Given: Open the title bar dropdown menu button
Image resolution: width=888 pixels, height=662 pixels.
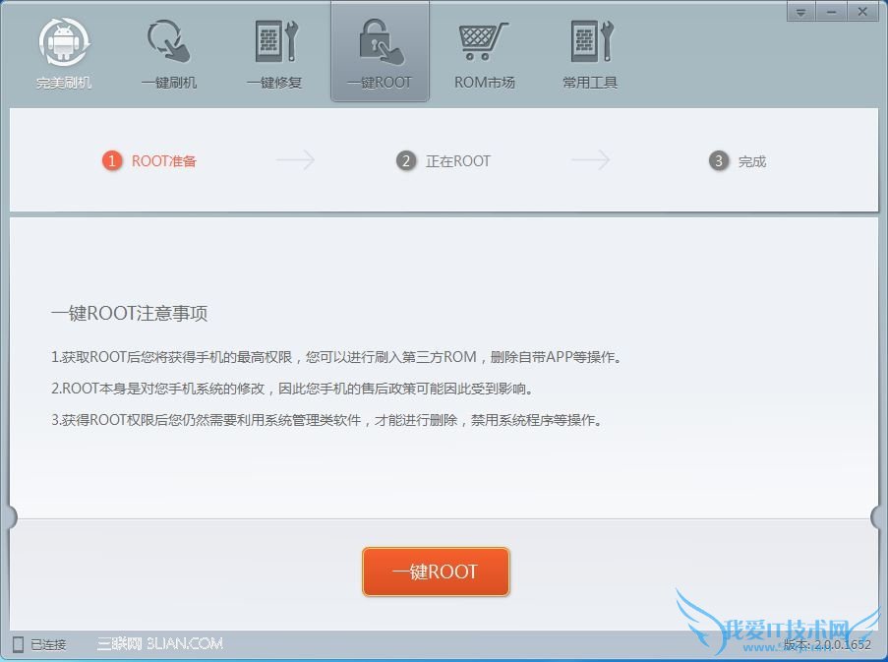Looking at the screenshot, I should (x=800, y=12).
